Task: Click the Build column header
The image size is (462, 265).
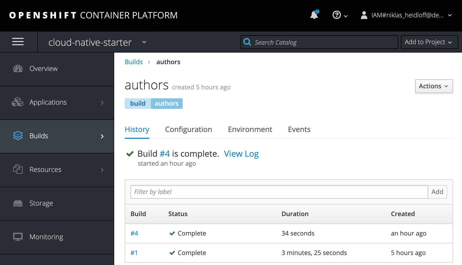Action: pos(138,214)
